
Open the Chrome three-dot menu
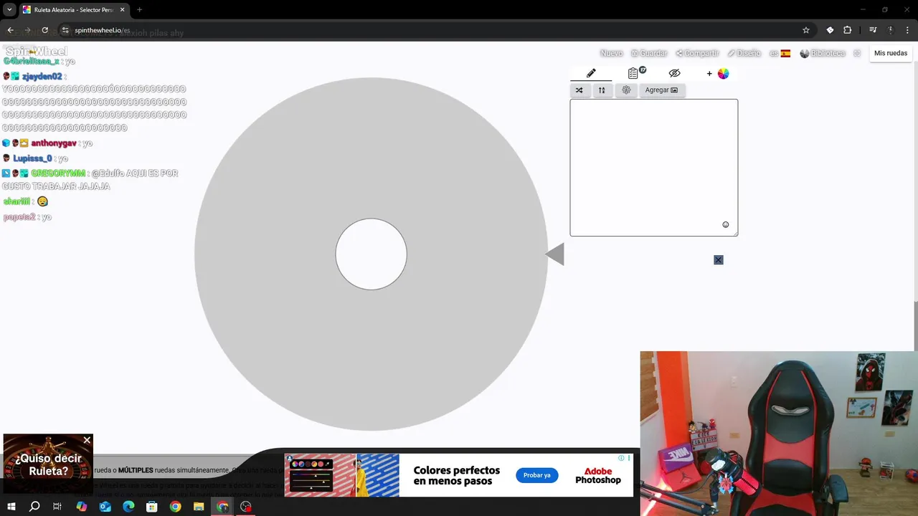[907, 30]
